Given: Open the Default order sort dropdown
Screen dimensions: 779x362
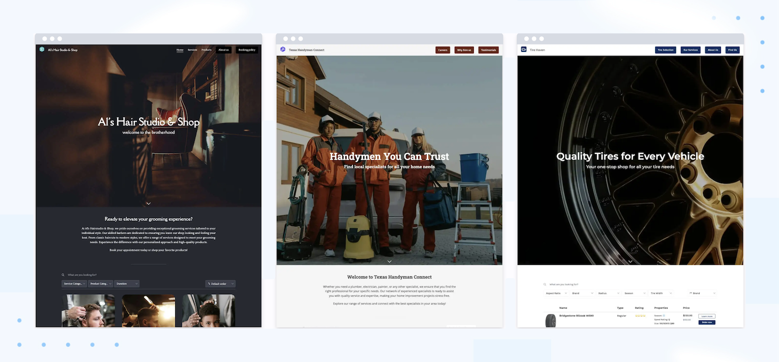Looking at the screenshot, I should [220, 283].
